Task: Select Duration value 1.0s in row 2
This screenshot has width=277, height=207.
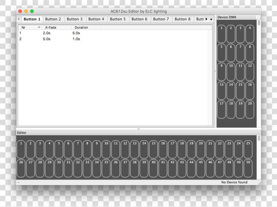Action: click(x=76, y=39)
